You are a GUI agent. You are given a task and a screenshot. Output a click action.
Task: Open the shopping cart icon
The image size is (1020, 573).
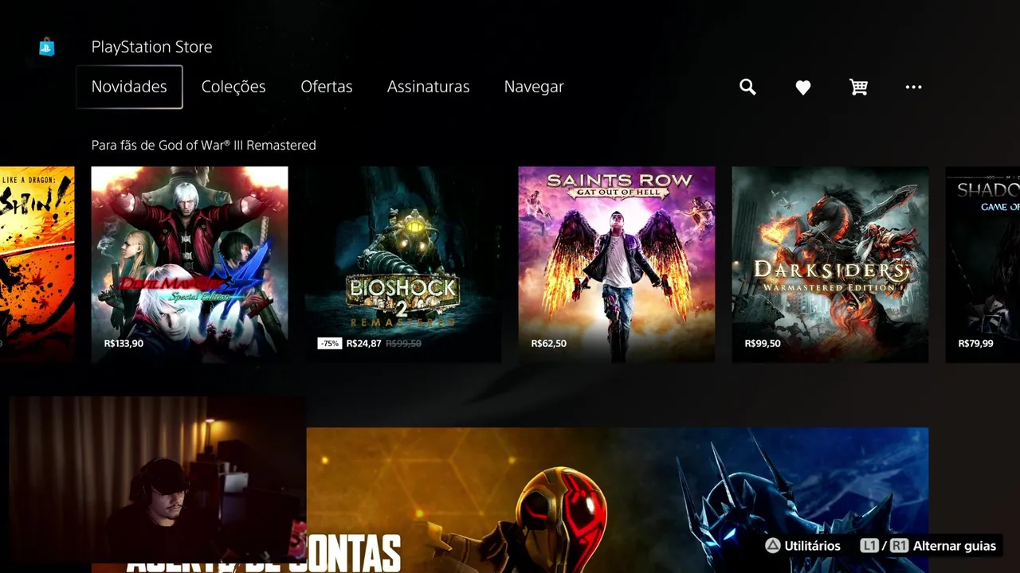pos(858,88)
